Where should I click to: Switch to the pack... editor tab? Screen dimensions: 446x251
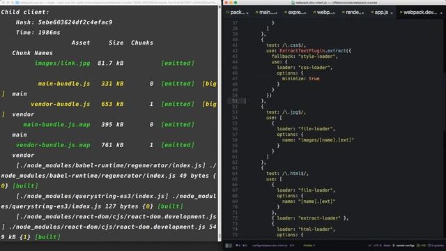pos(238,13)
